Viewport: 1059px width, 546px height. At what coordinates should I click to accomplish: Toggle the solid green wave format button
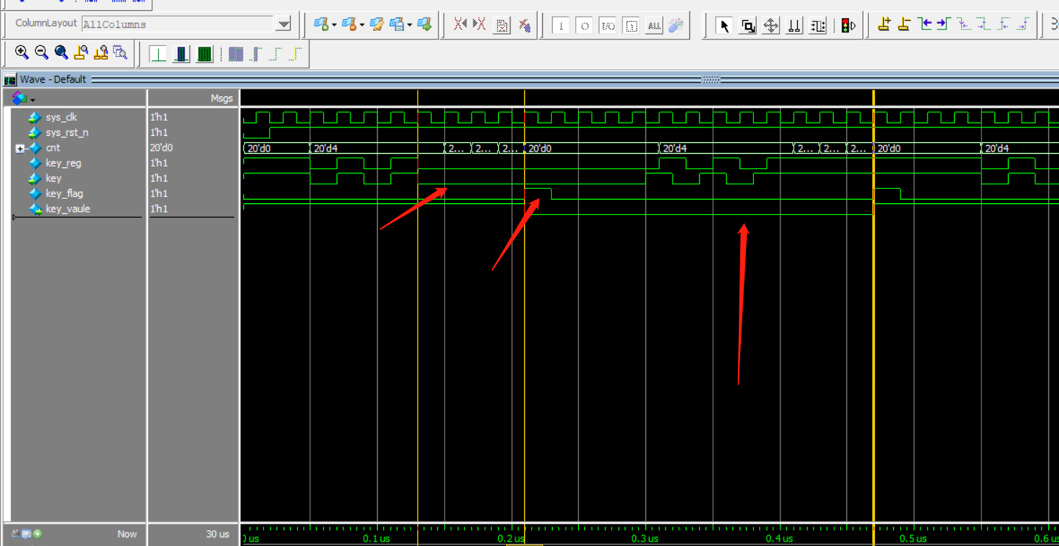point(205,53)
